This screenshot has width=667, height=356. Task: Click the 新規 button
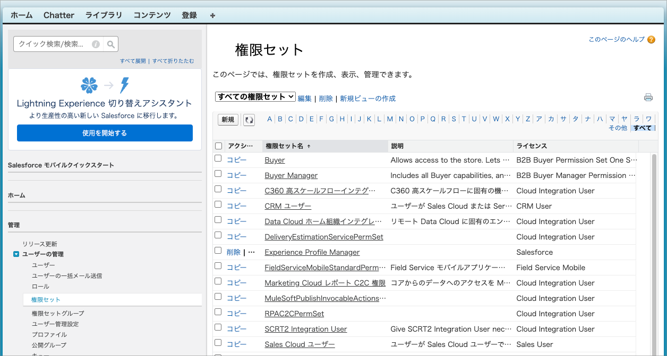tap(228, 120)
